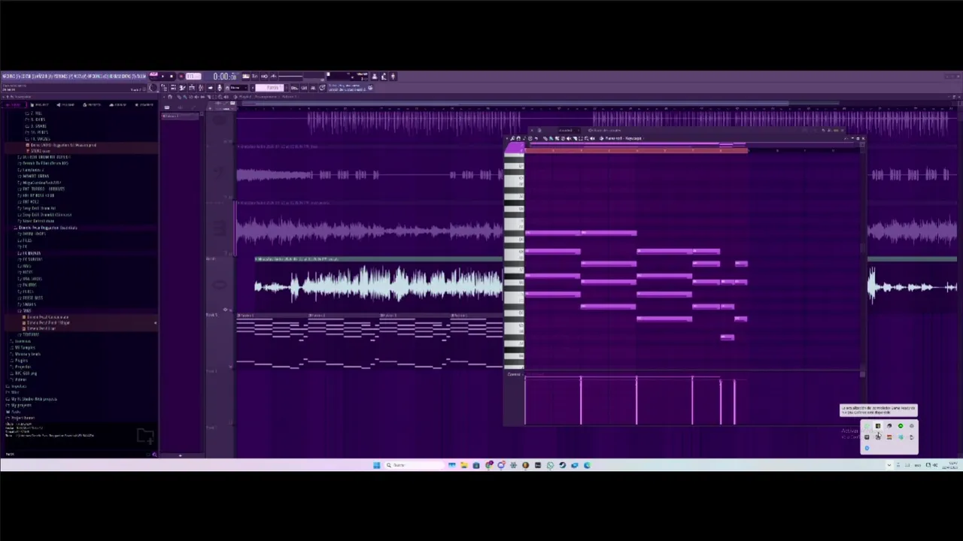The image size is (963, 541).
Task: Select the piano roll Paint brush tool
Action: click(551, 138)
